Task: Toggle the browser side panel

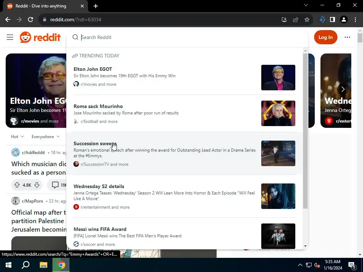Action: (x=333, y=20)
